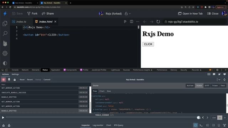Open the Application devtools tab
Image resolution: width=228 pixels, height=128 pixels.
(x=56, y=70)
